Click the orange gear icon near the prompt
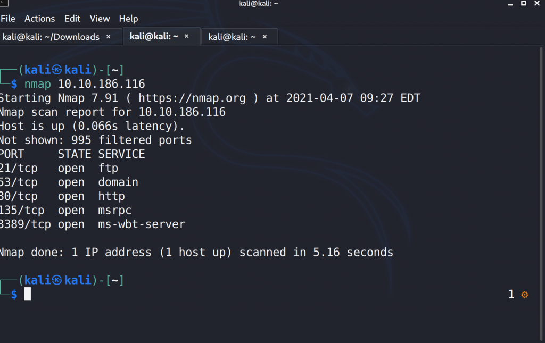The image size is (545, 343). tap(524, 294)
